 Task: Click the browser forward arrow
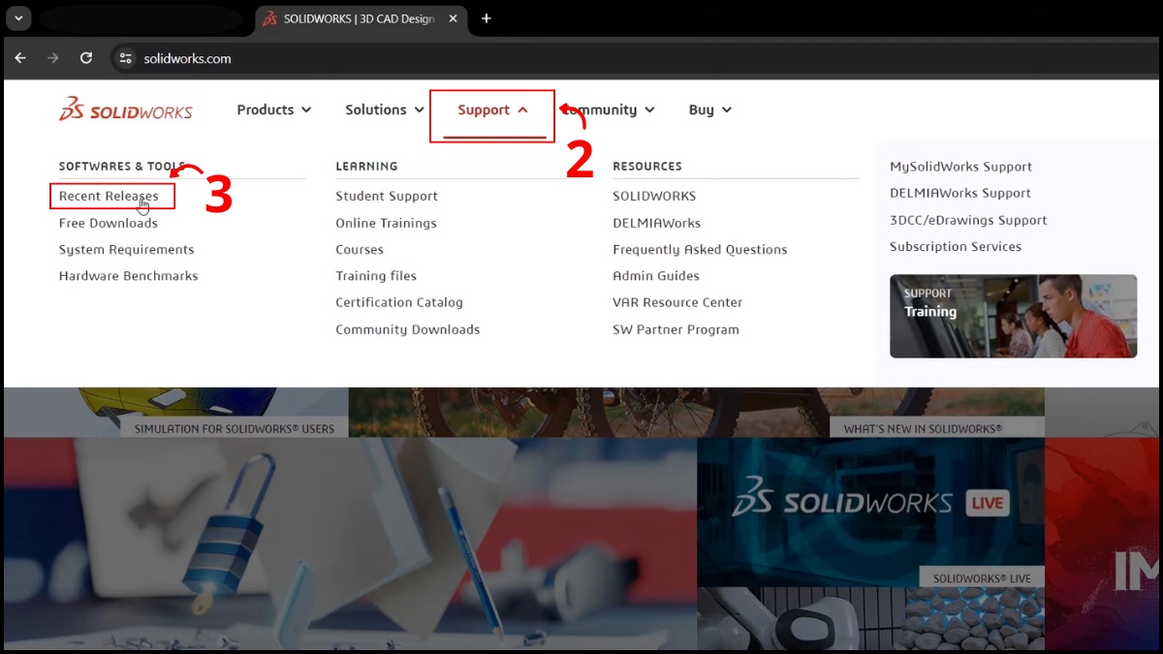[53, 58]
